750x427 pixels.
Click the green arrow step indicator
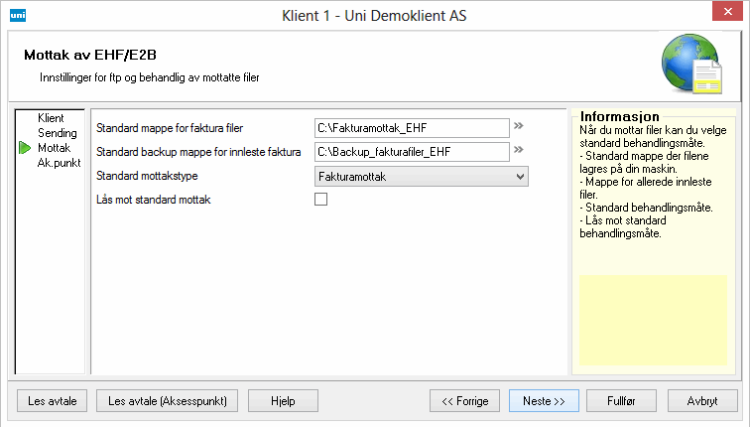pyautogui.click(x=26, y=148)
